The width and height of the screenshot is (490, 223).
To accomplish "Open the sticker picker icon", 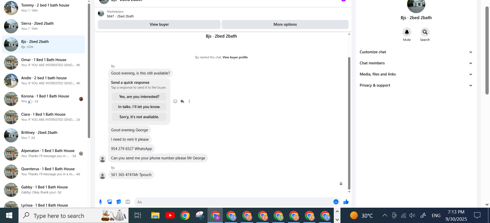I will click(119, 202).
